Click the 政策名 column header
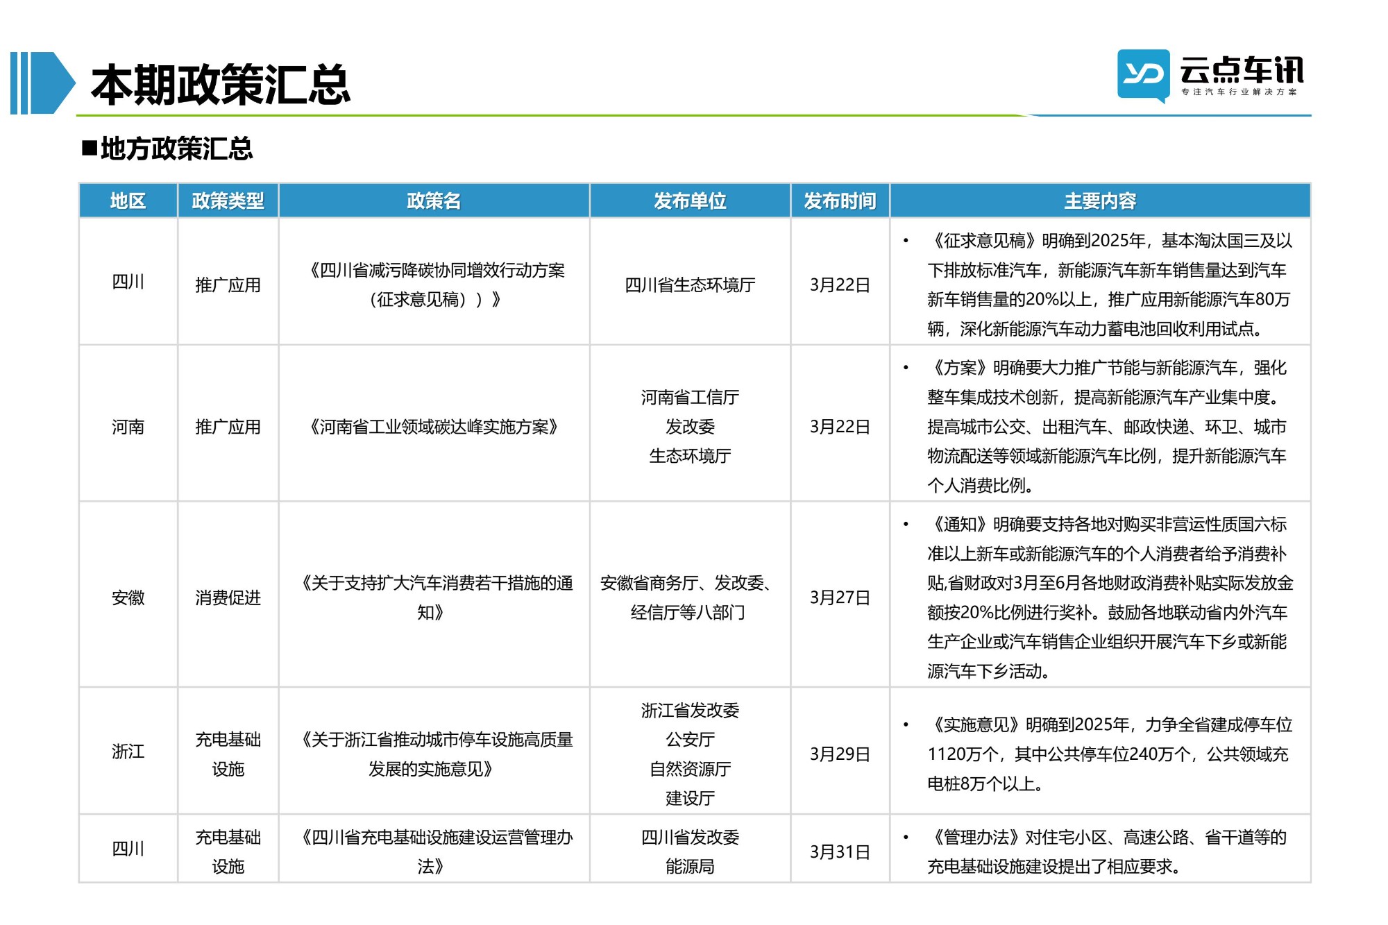This screenshot has width=1388, height=925. point(434,201)
